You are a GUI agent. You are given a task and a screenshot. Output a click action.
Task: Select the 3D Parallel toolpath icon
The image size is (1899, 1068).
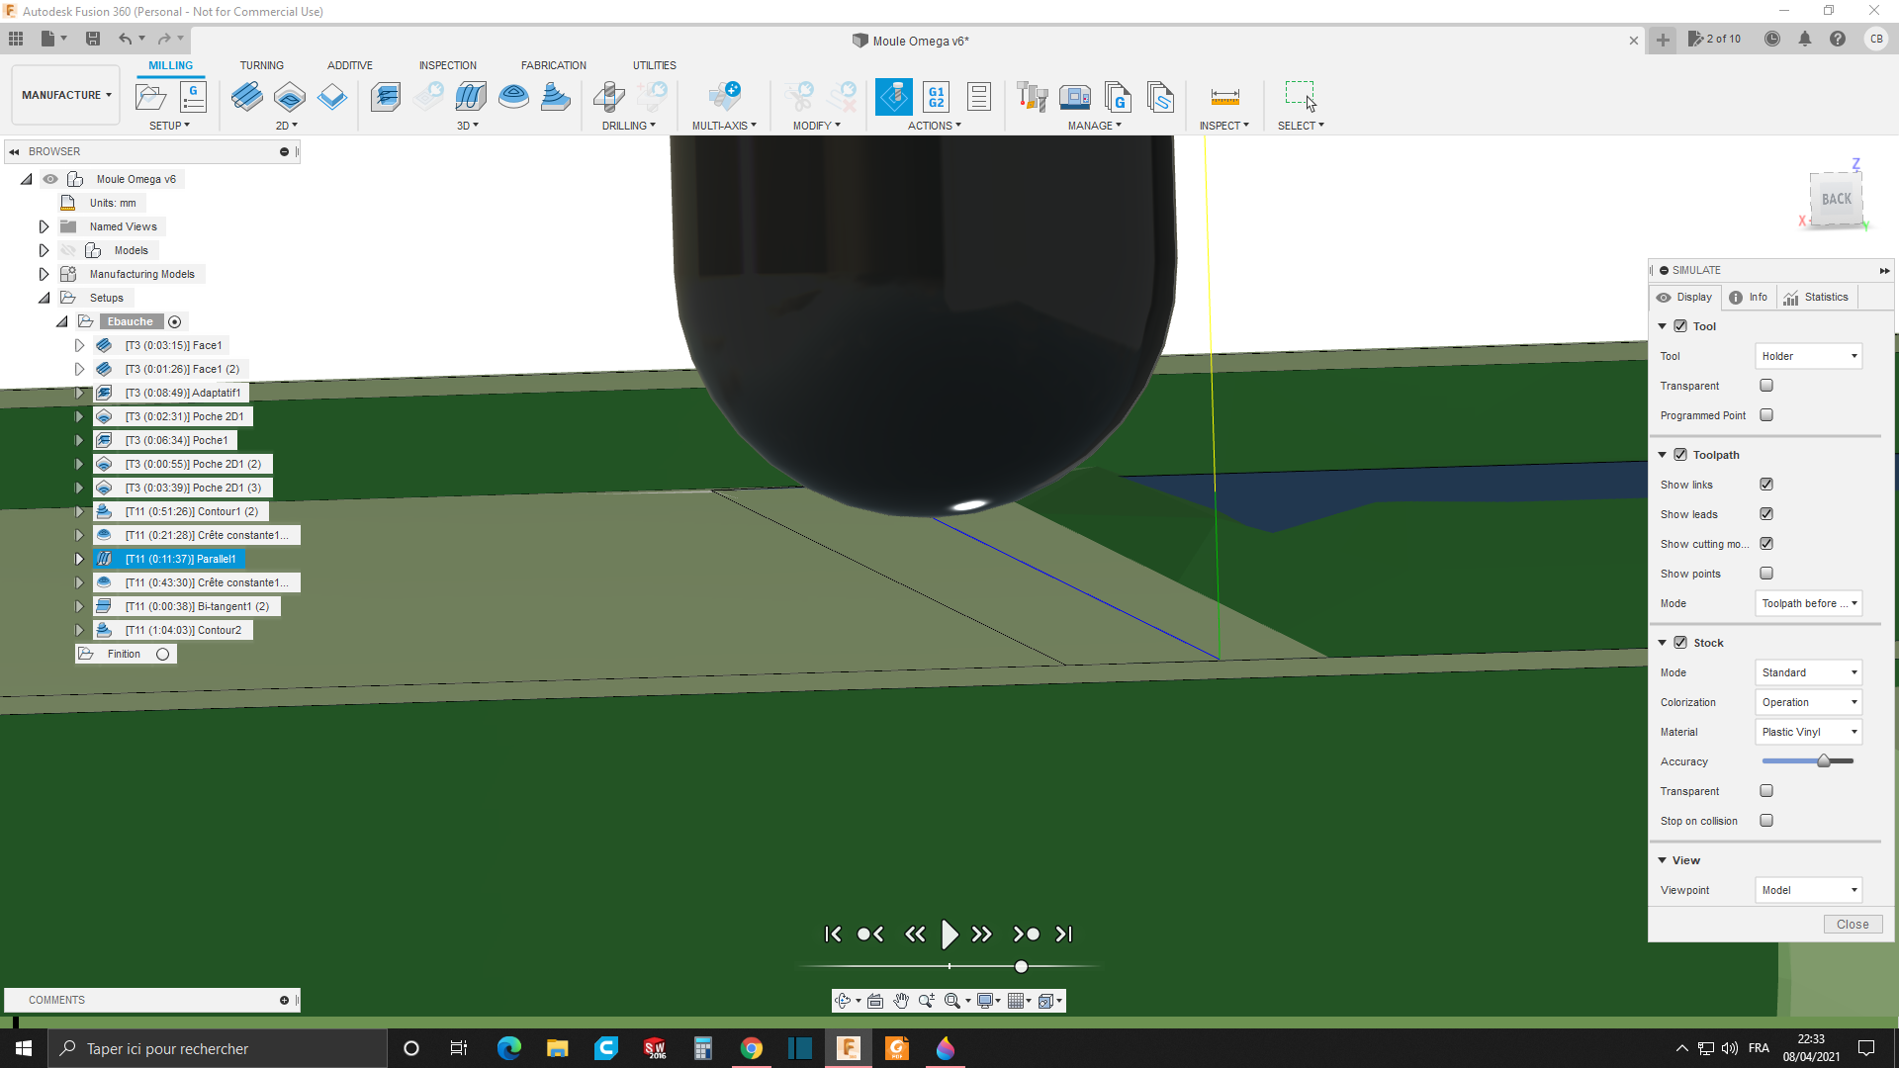(471, 97)
